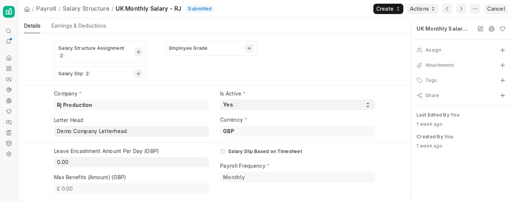
Task: Click the Cancel button
Action: point(496,9)
